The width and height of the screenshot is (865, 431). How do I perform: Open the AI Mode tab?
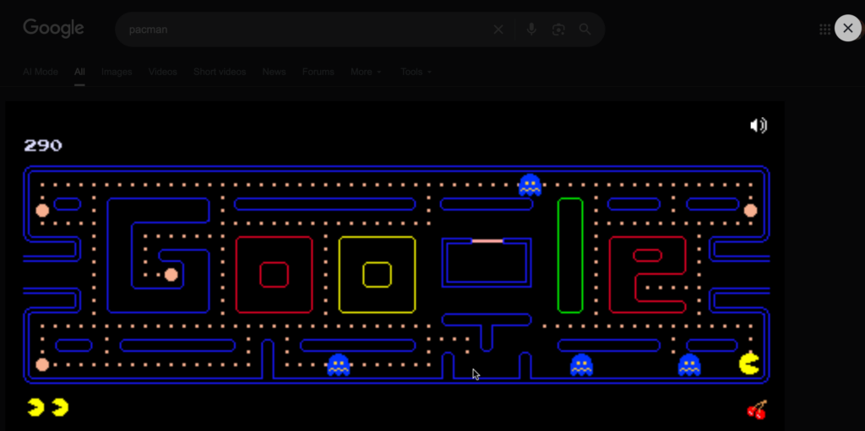[41, 72]
